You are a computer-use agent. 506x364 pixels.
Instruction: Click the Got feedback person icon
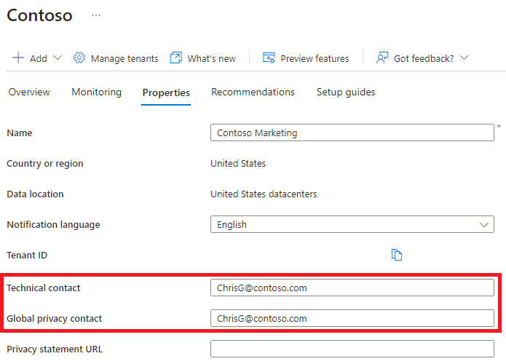click(x=382, y=58)
